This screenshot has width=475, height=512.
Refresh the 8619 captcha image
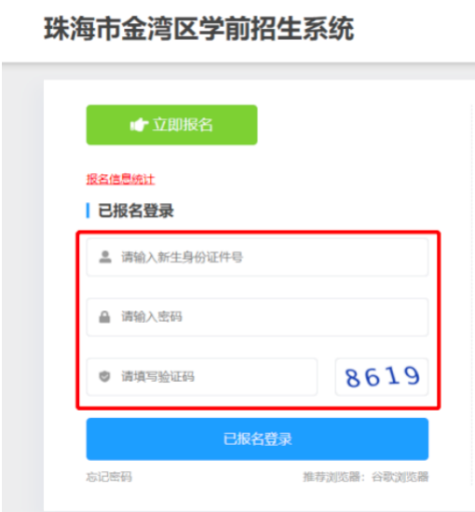[x=382, y=377]
